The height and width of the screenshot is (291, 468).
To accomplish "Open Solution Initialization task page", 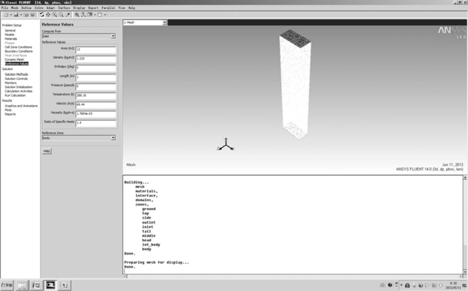I will pyautogui.click(x=18, y=87).
